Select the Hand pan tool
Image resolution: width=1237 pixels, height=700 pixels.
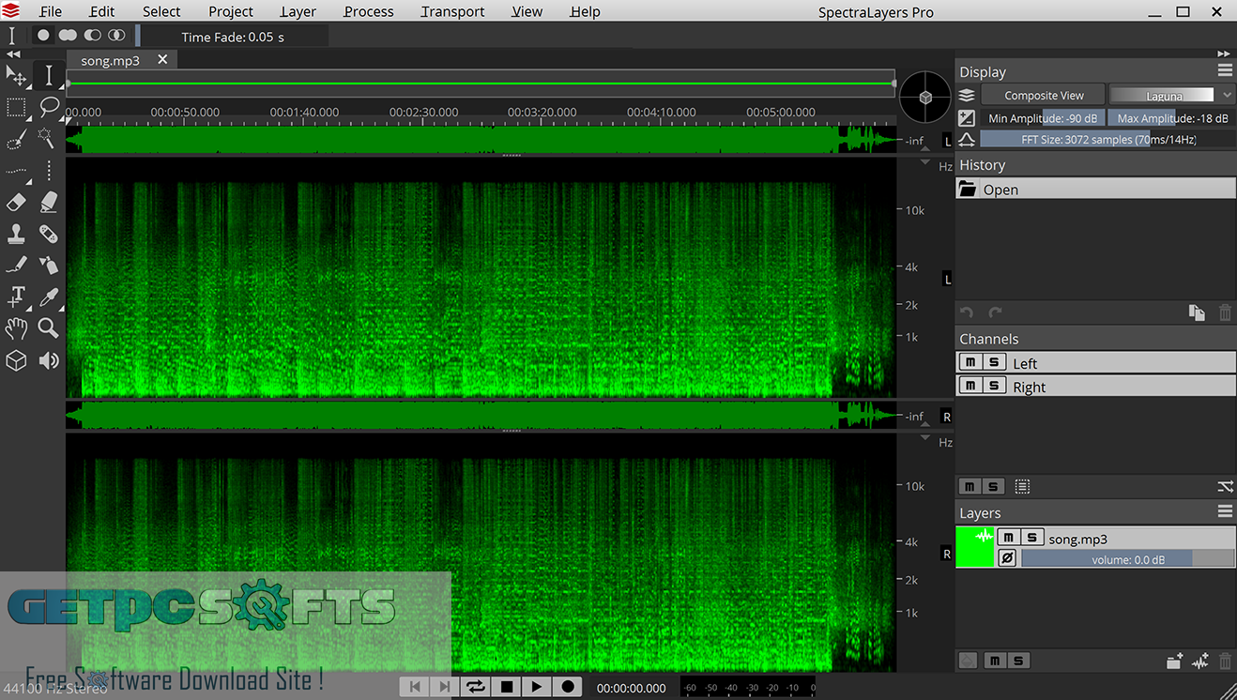(16, 328)
